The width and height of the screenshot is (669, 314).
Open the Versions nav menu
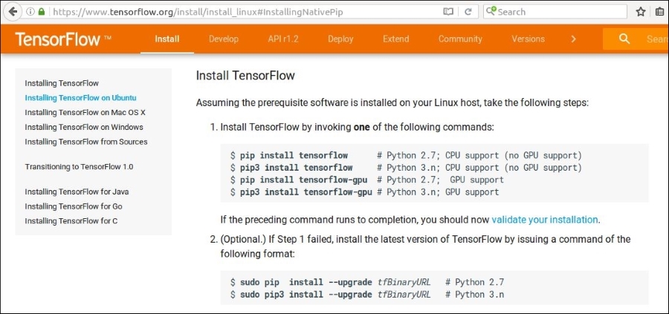point(529,39)
